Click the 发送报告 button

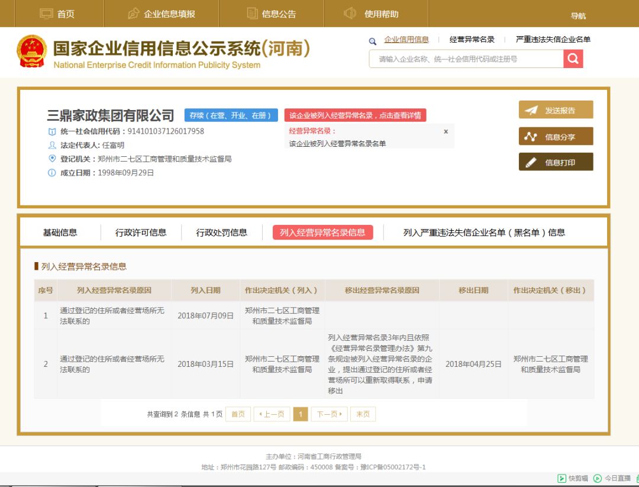point(556,110)
